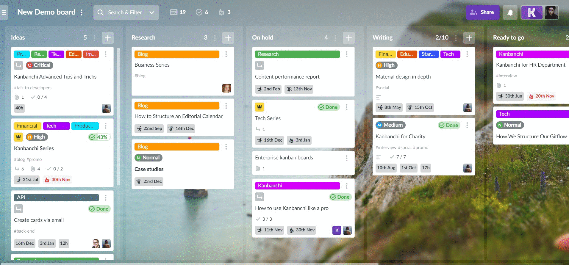Viewport: 569px width, 265px height.
Task: Click subcard icon on Create cards via email
Action: coord(18,209)
